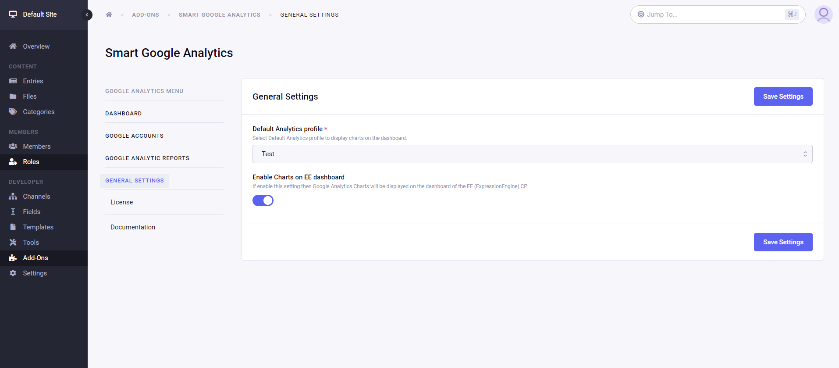
Task: Open the License menu item
Action: tap(121, 202)
